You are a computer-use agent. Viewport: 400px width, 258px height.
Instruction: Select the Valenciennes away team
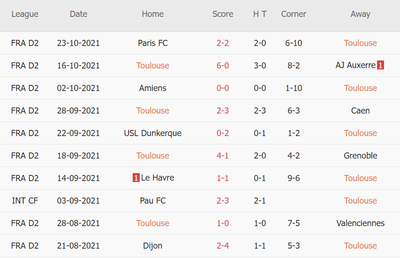(x=360, y=223)
